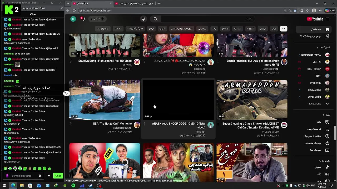Open Spotify from the Windows taskbar
337x189 pixels.
[x=73, y=186]
